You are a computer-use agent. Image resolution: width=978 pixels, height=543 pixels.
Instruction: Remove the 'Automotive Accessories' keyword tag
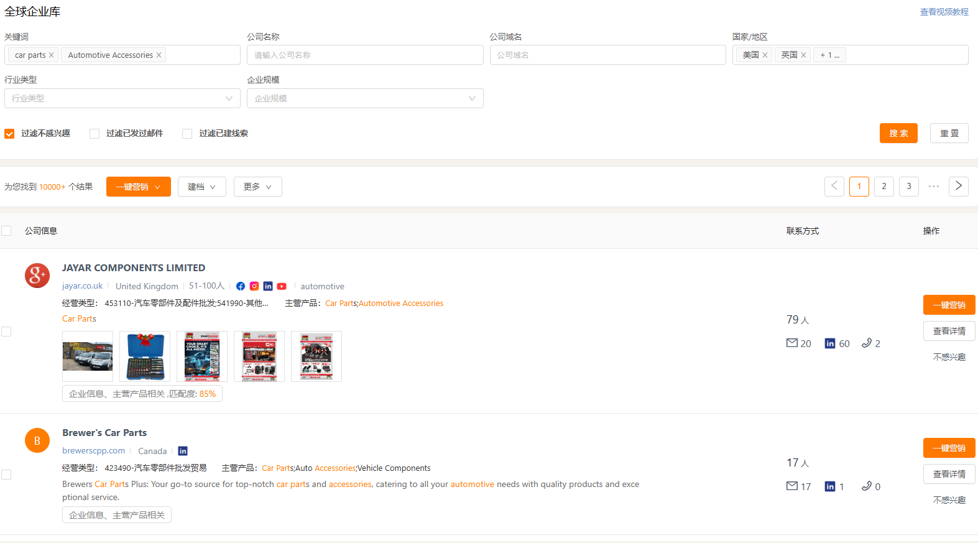click(x=159, y=55)
